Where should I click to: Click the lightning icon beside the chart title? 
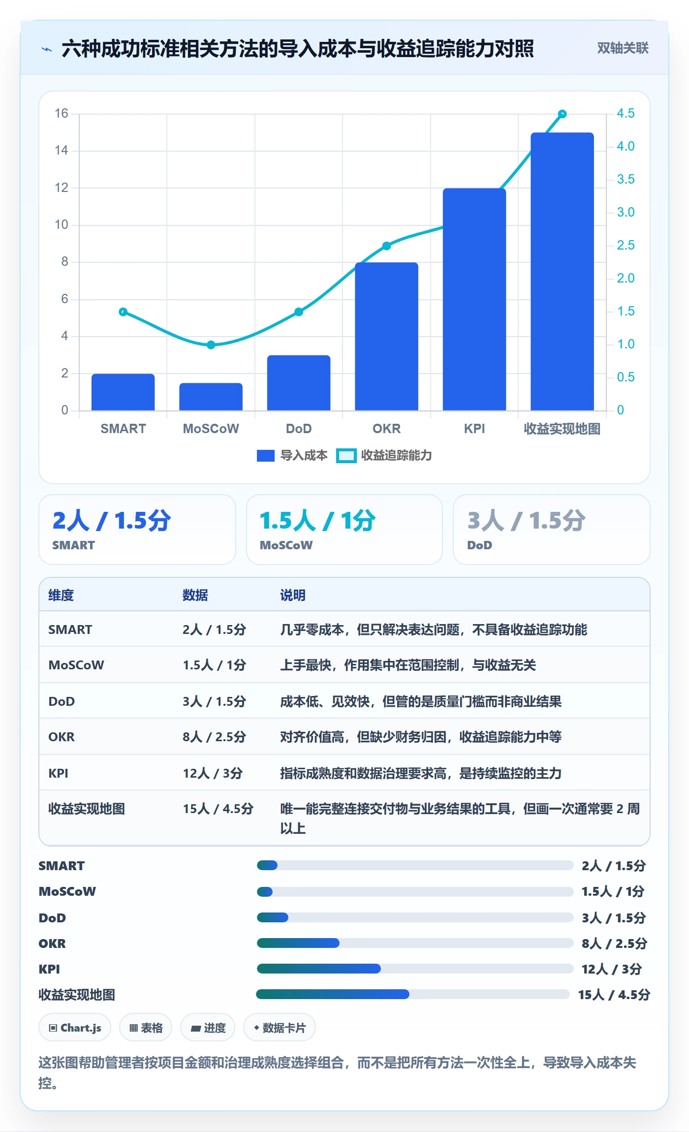click(x=47, y=49)
